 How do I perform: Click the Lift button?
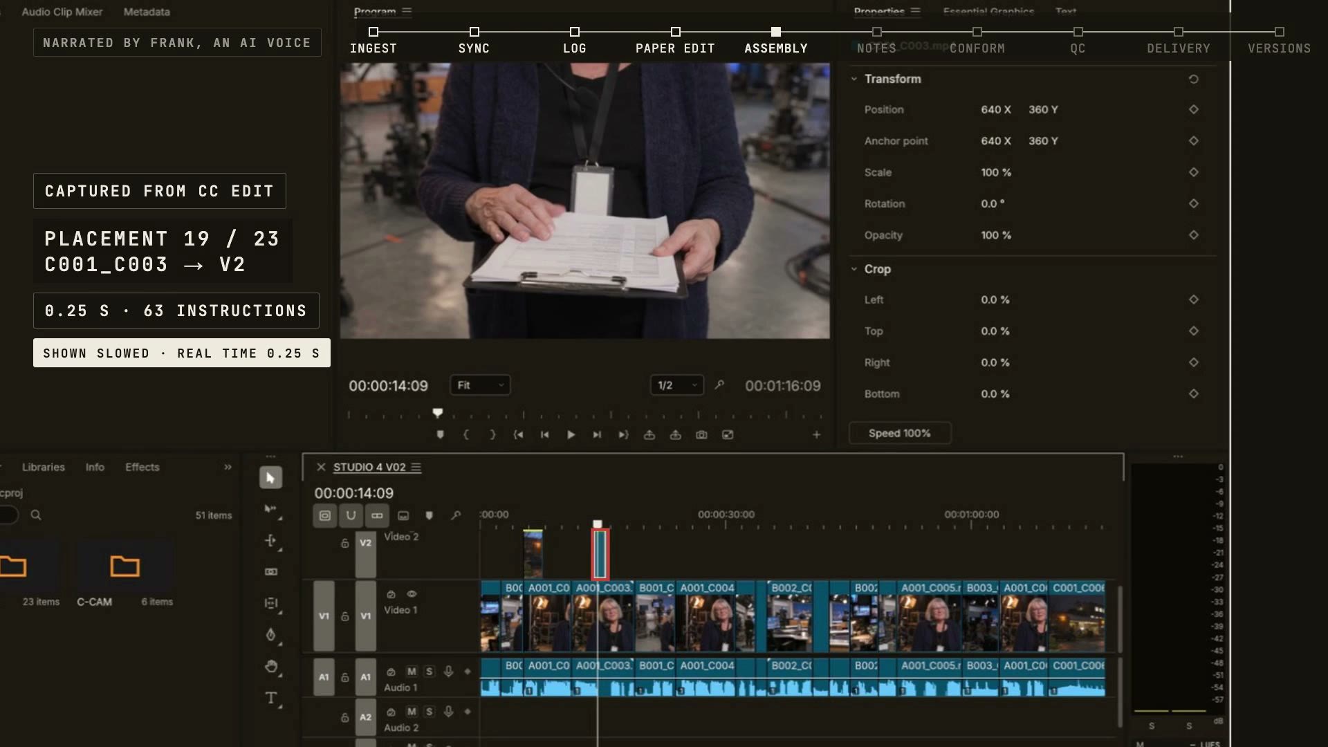(649, 434)
